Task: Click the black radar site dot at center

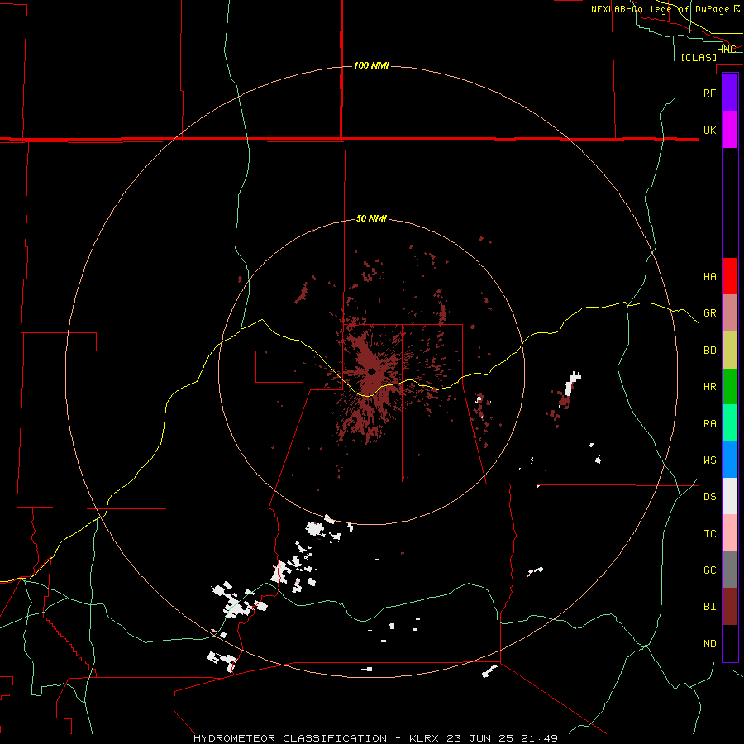Action: click(x=370, y=371)
